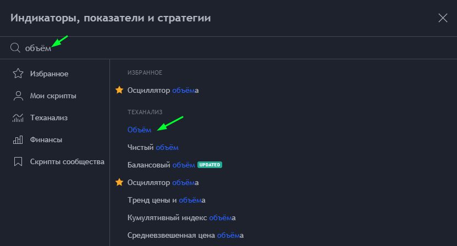457x246 pixels.
Task: Open Скрипты сообщества category
Action: tap(67, 161)
